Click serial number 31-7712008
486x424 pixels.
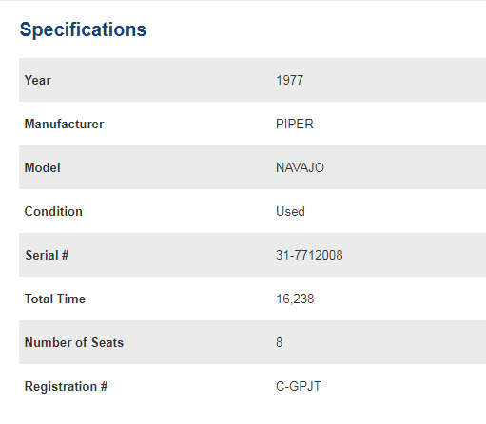[309, 255]
